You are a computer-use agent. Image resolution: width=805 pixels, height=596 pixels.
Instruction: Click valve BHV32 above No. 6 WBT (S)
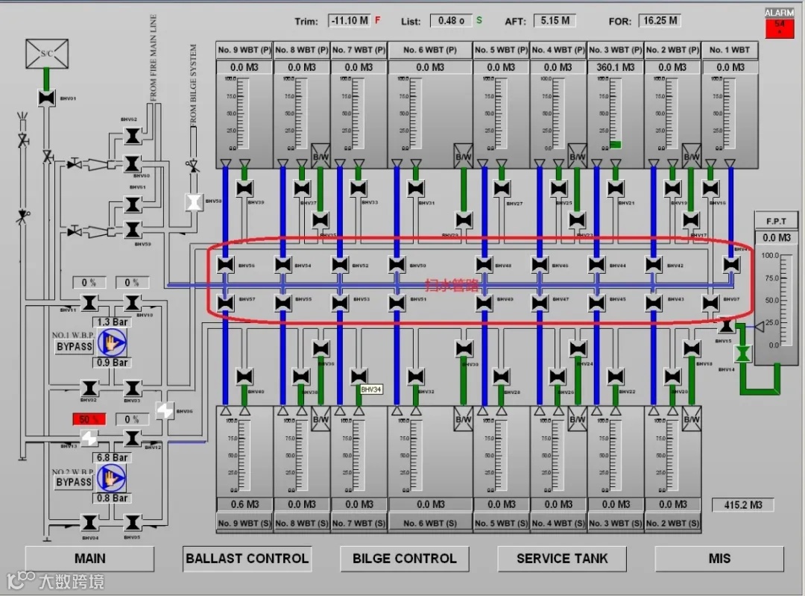point(416,377)
